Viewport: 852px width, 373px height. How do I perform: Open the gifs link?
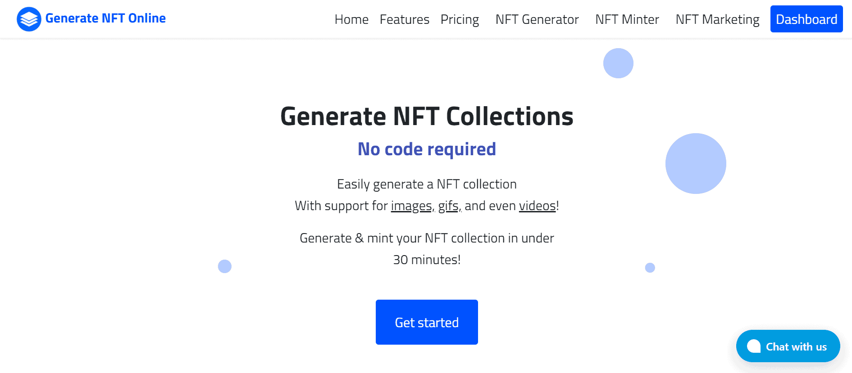tap(448, 205)
